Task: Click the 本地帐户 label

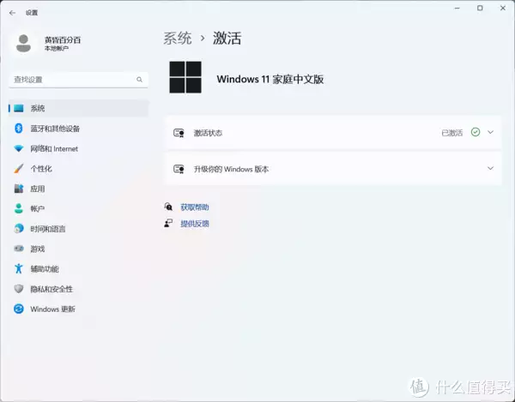Action: pos(57,48)
